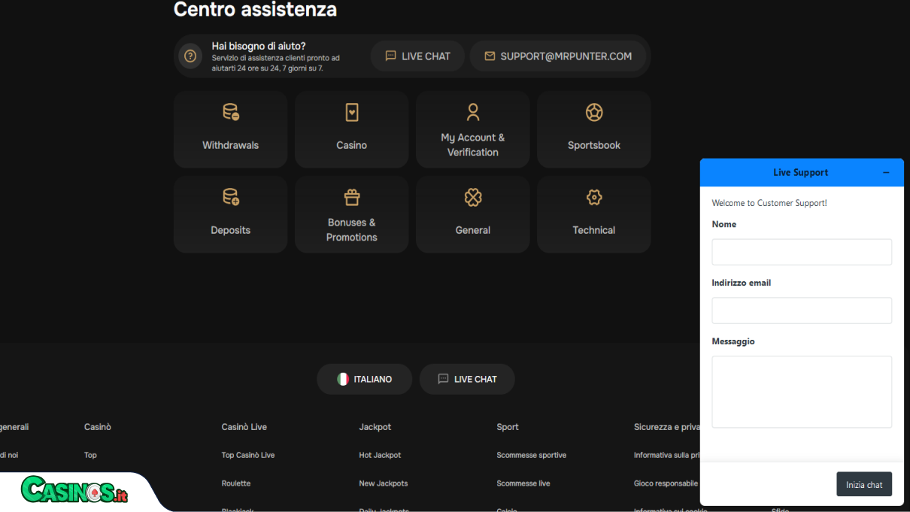Open the Top casino footer link
The height and width of the screenshot is (512, 910).
click(x=90, y=455)
